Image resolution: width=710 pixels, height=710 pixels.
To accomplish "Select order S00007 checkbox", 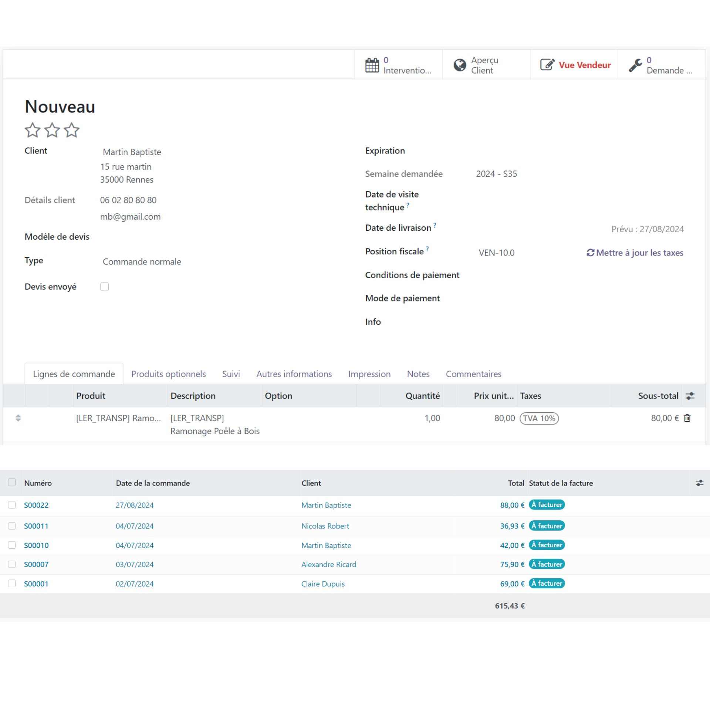I will point(12,564).
